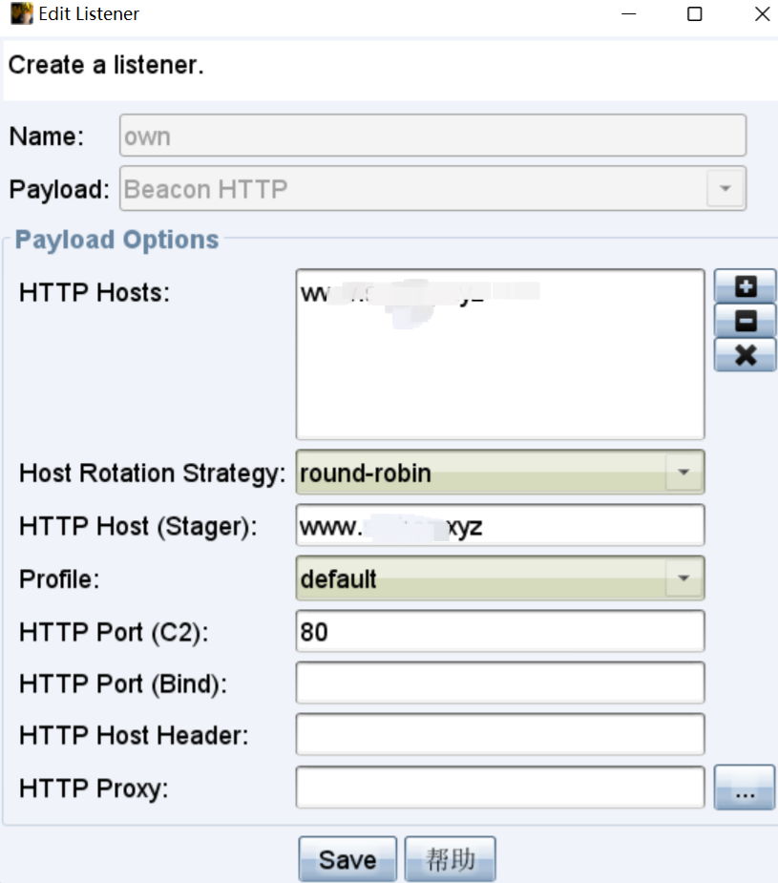Screen dimensions: 778x883
Task: Select the host entry in HTTP Hosts list
Action: [x=420, y=292]
